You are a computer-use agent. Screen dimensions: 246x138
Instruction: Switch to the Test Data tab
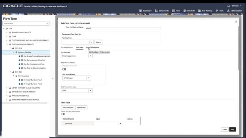click(x=80, y=48)
